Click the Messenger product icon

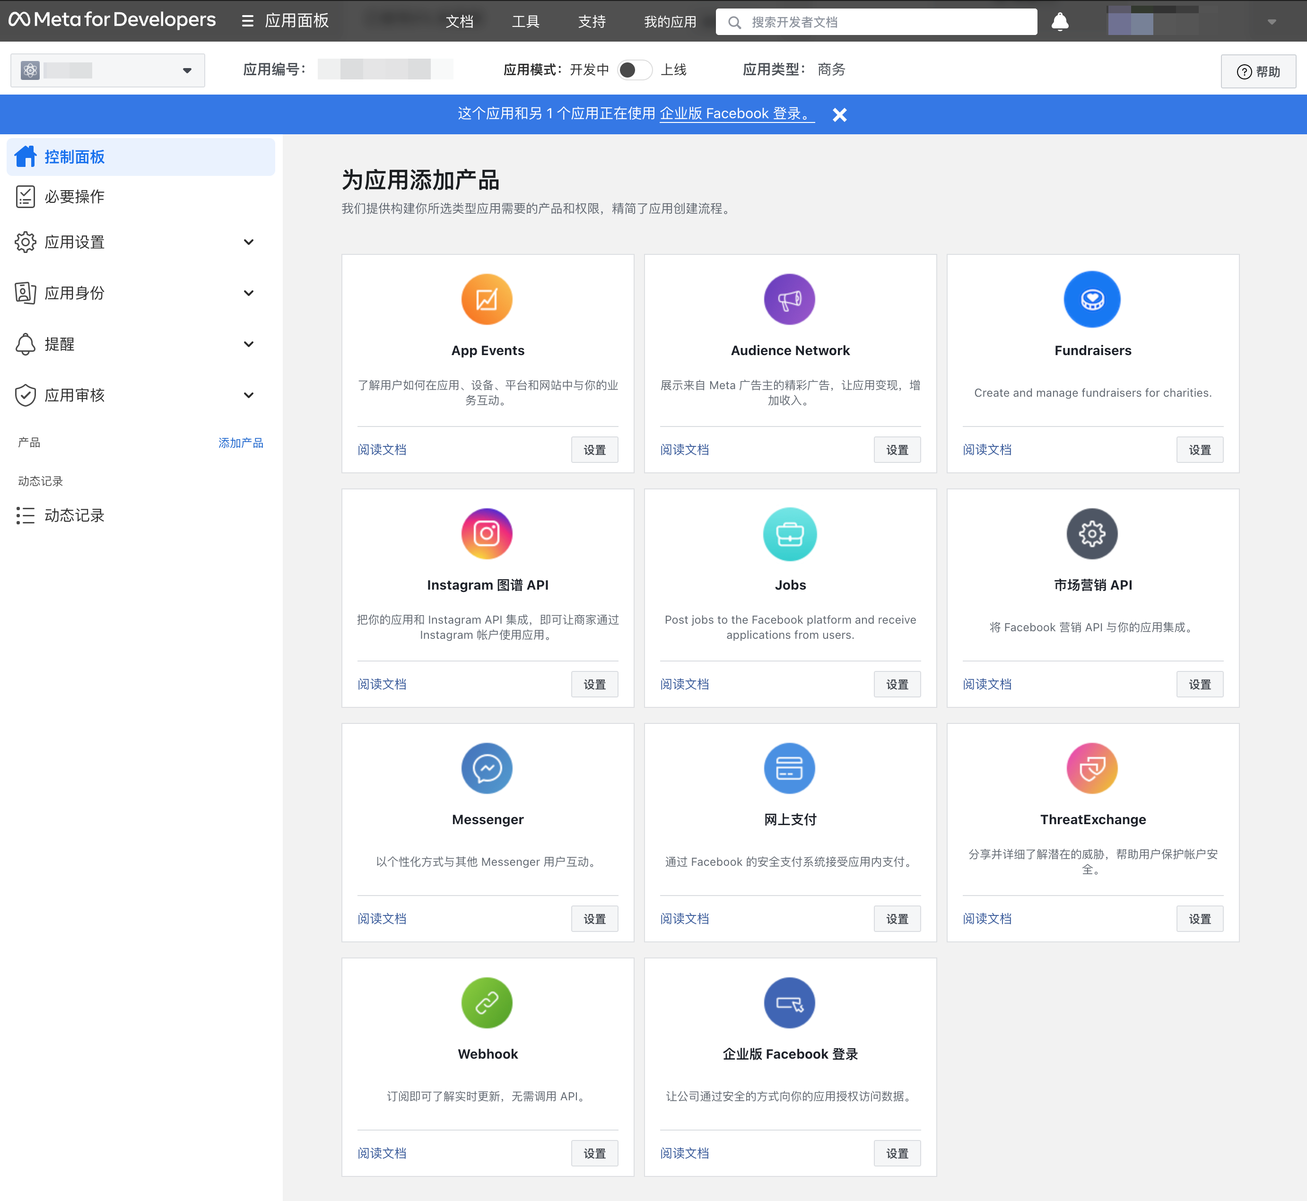[487, 768]
